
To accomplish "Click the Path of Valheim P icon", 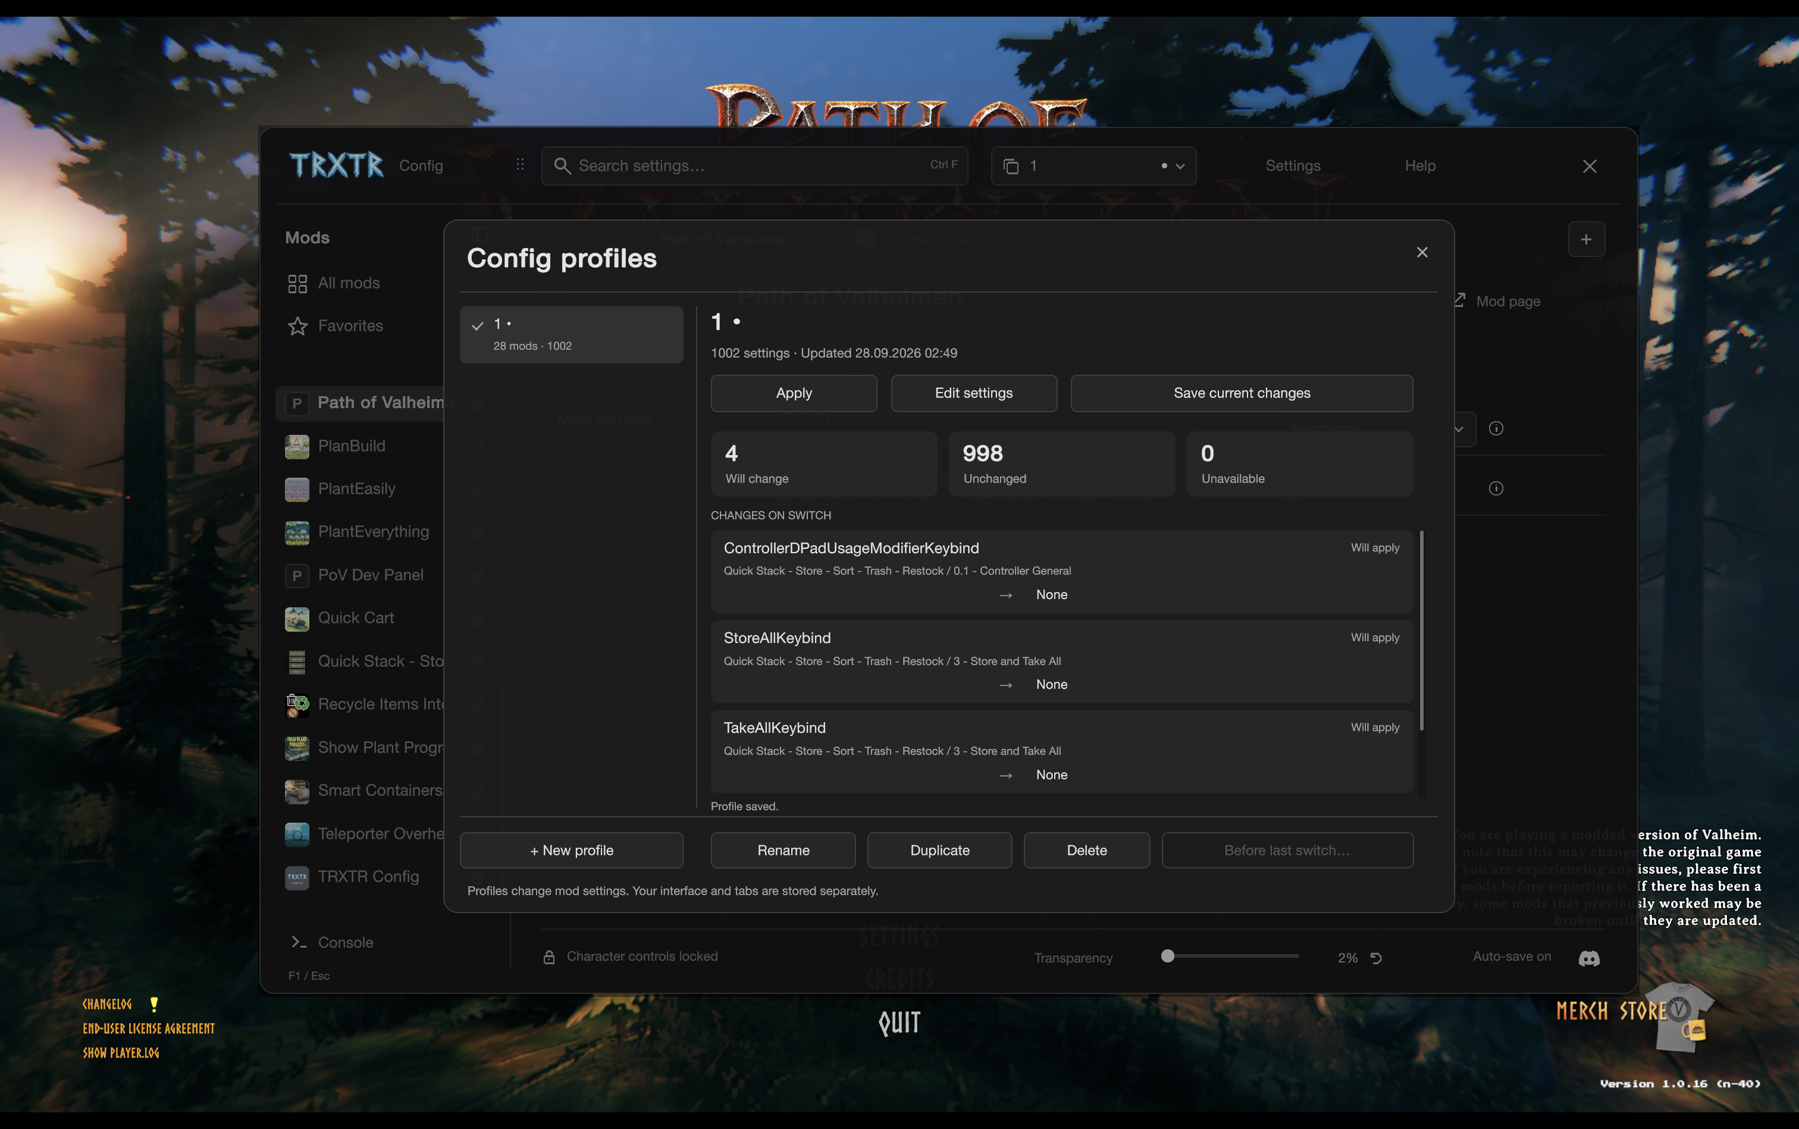I will click(x=297, y=404).
